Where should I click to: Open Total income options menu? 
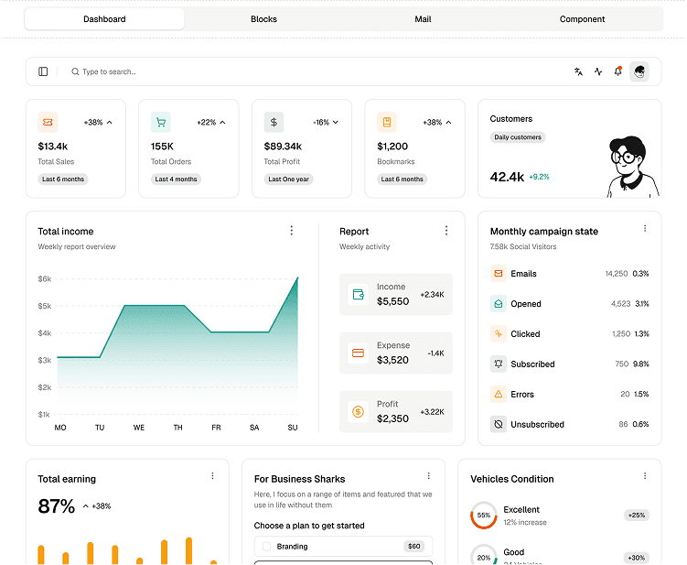pos(292,231)
